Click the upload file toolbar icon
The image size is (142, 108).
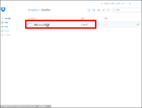click(x=89, y=10)
